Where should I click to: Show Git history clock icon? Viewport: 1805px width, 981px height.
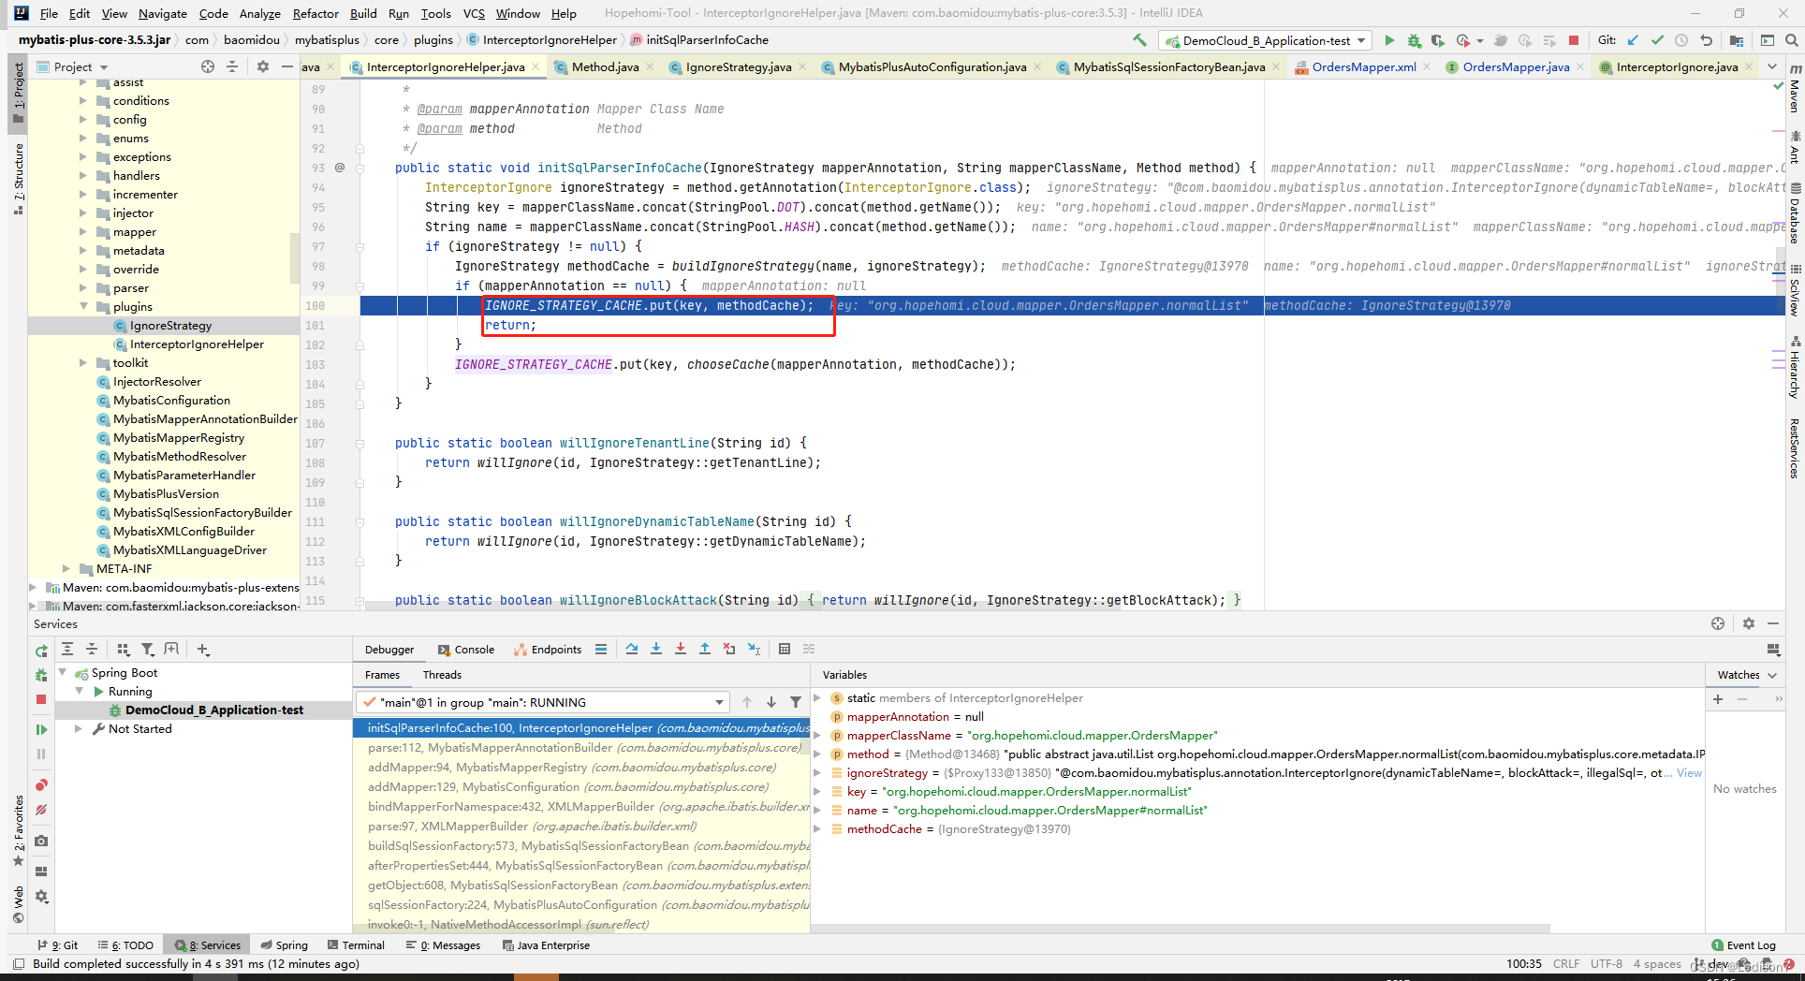[1681, 40]
